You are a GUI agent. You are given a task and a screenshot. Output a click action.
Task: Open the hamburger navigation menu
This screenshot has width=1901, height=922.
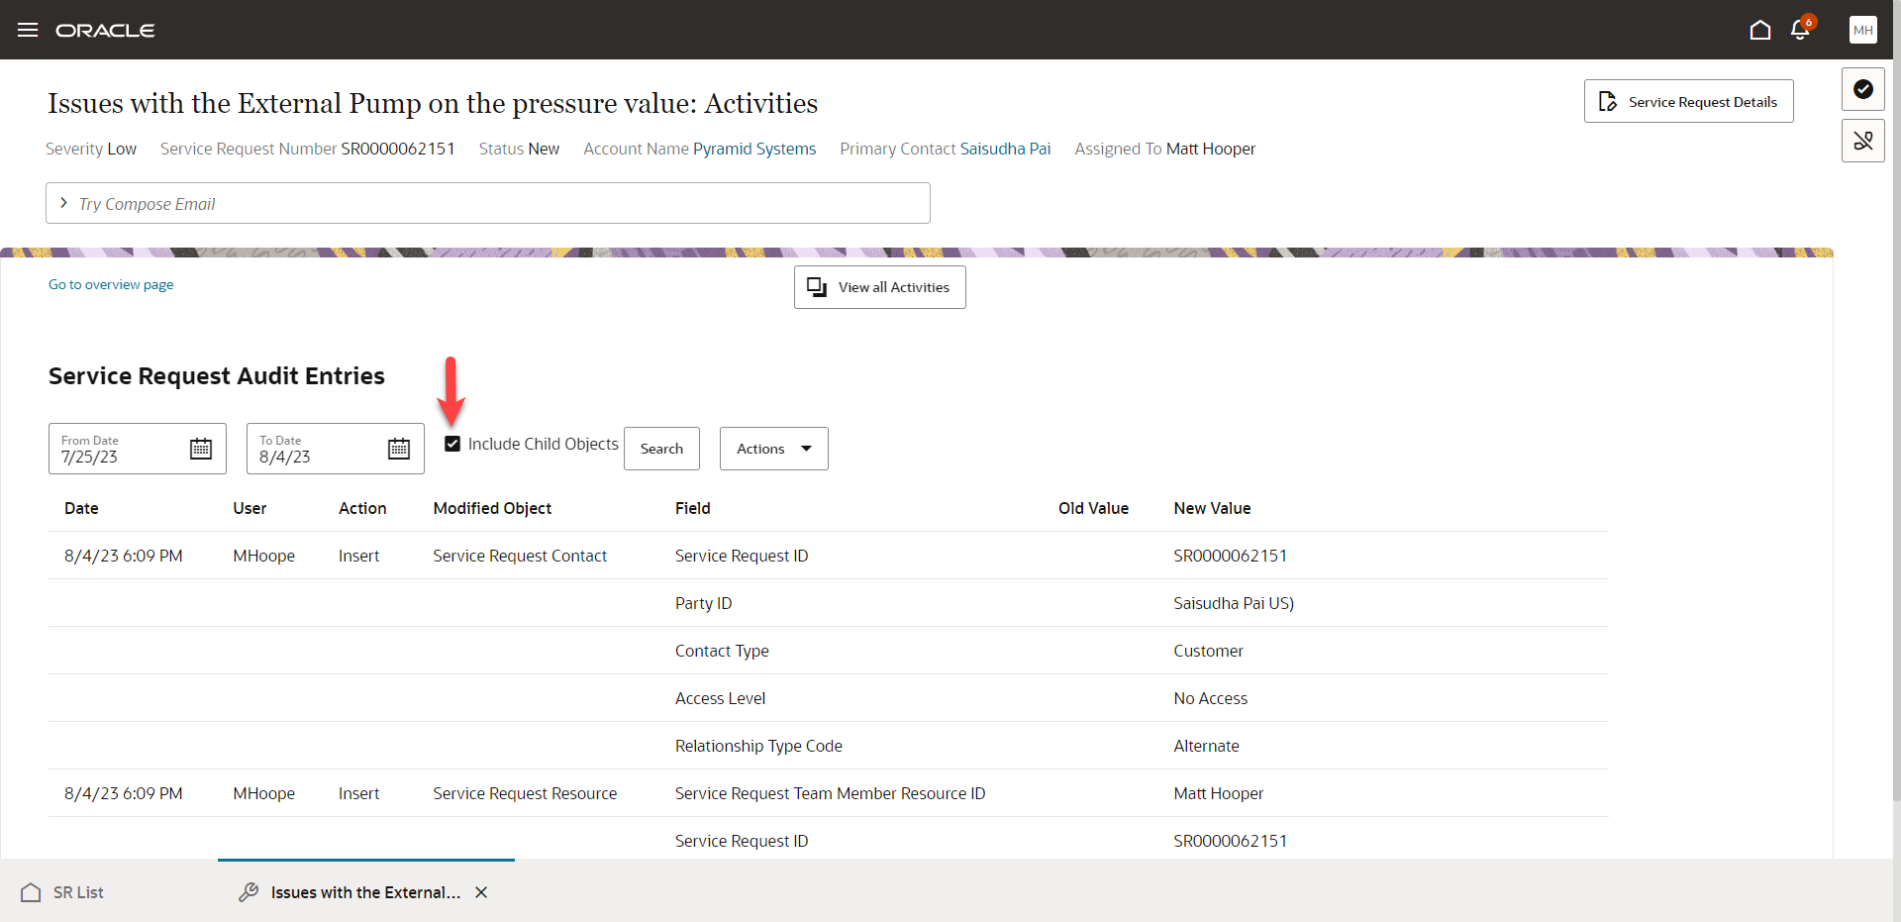pos(28,30)
